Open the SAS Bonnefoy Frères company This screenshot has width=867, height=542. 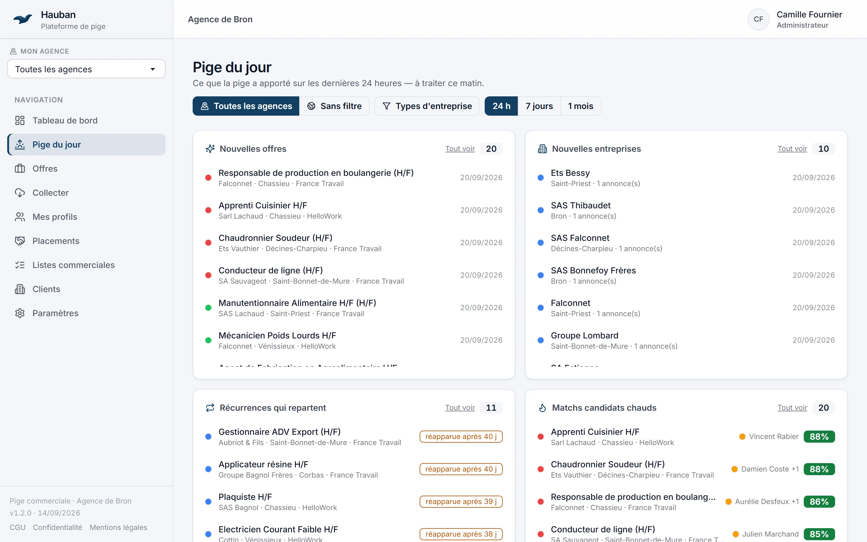(686, 275)
